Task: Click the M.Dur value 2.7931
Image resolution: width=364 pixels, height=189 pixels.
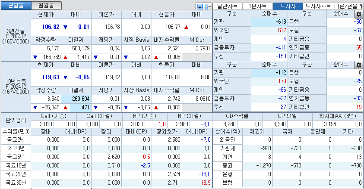Action: pos(203,48)
